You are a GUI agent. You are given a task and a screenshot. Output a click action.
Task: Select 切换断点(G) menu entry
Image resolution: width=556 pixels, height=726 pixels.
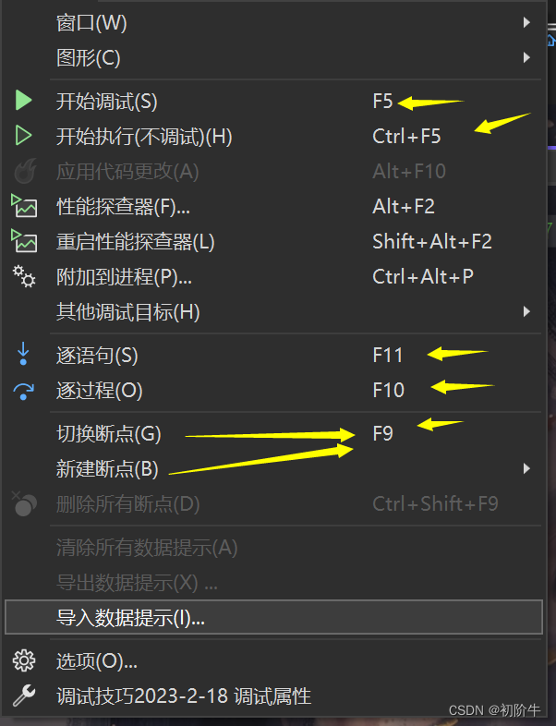pyautogui.click(x=109, y=433)
